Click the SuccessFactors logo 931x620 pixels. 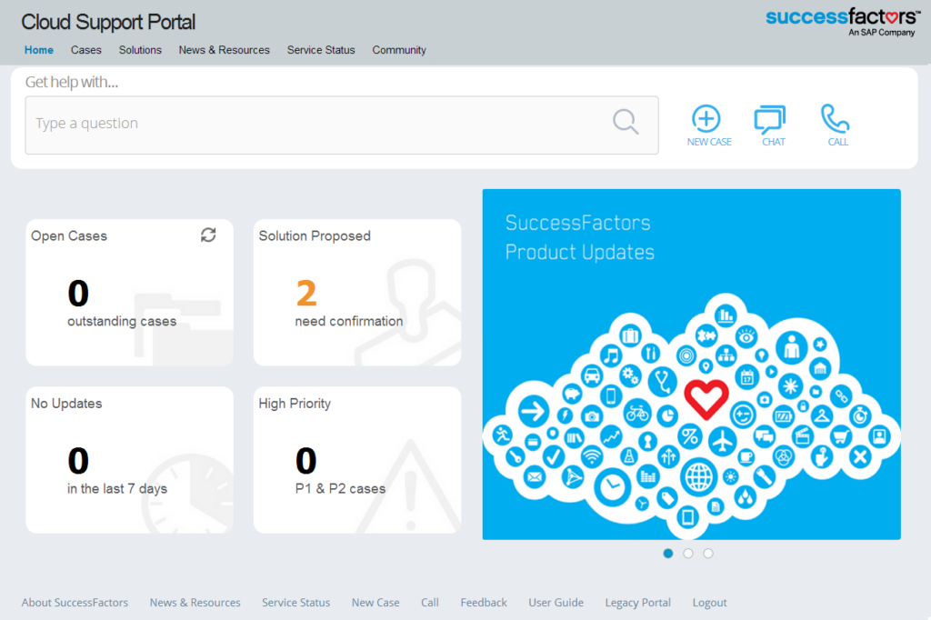tap(843, 22)
